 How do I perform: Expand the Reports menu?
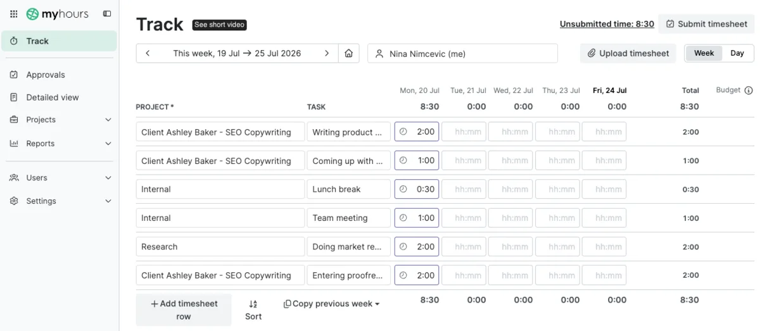click(x=59, y=144)
